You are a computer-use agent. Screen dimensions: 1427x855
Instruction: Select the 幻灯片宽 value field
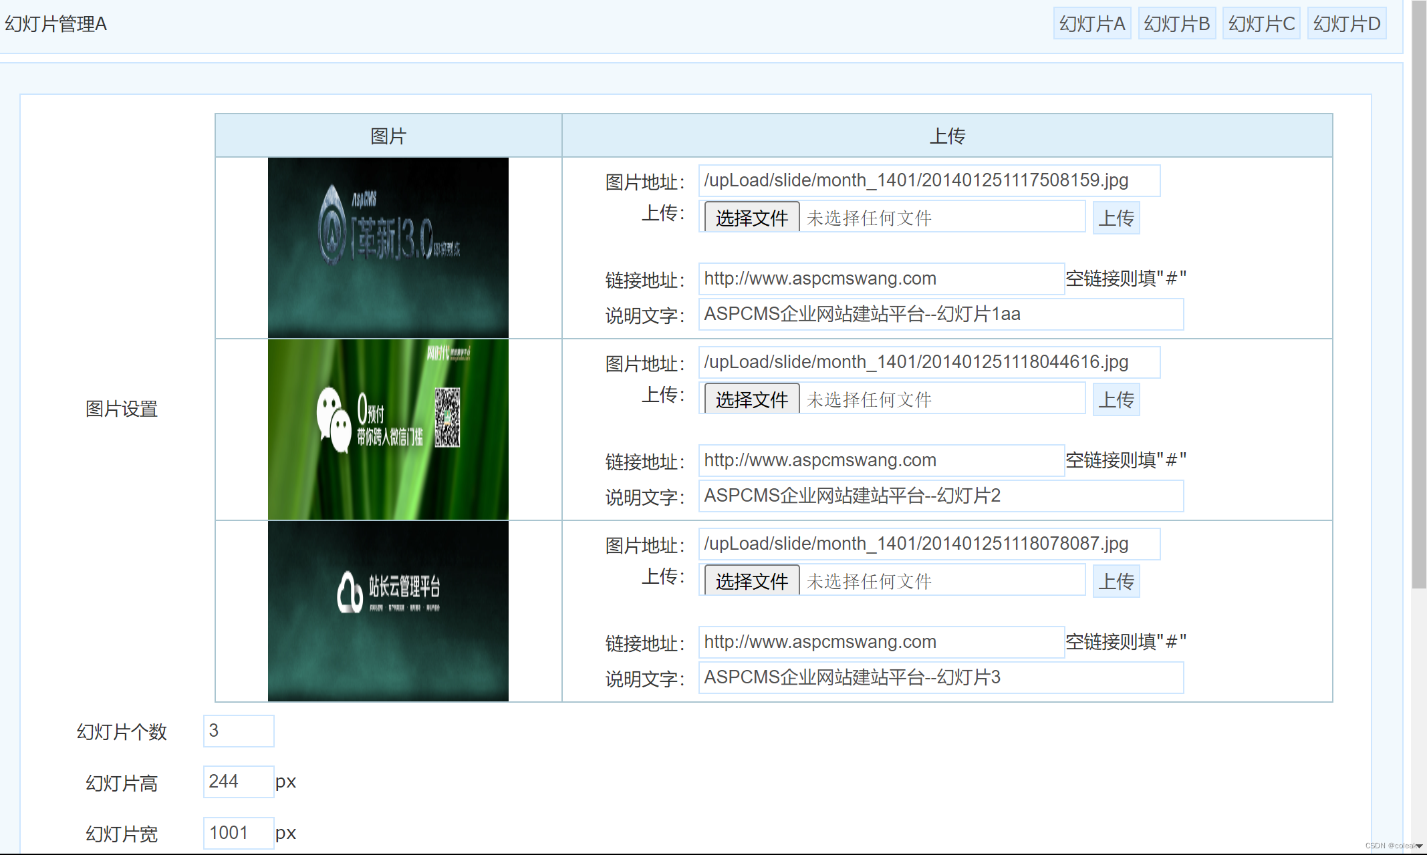(x=239, y=832)
